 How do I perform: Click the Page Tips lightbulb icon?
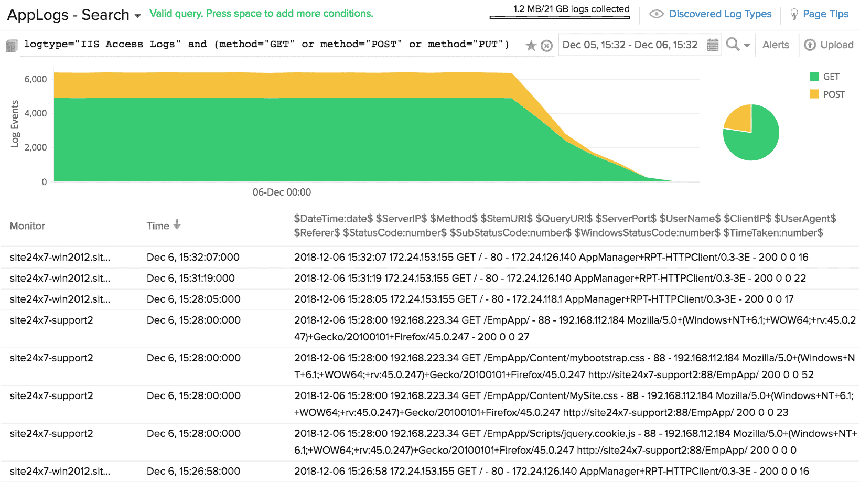(x=794, y=14)
